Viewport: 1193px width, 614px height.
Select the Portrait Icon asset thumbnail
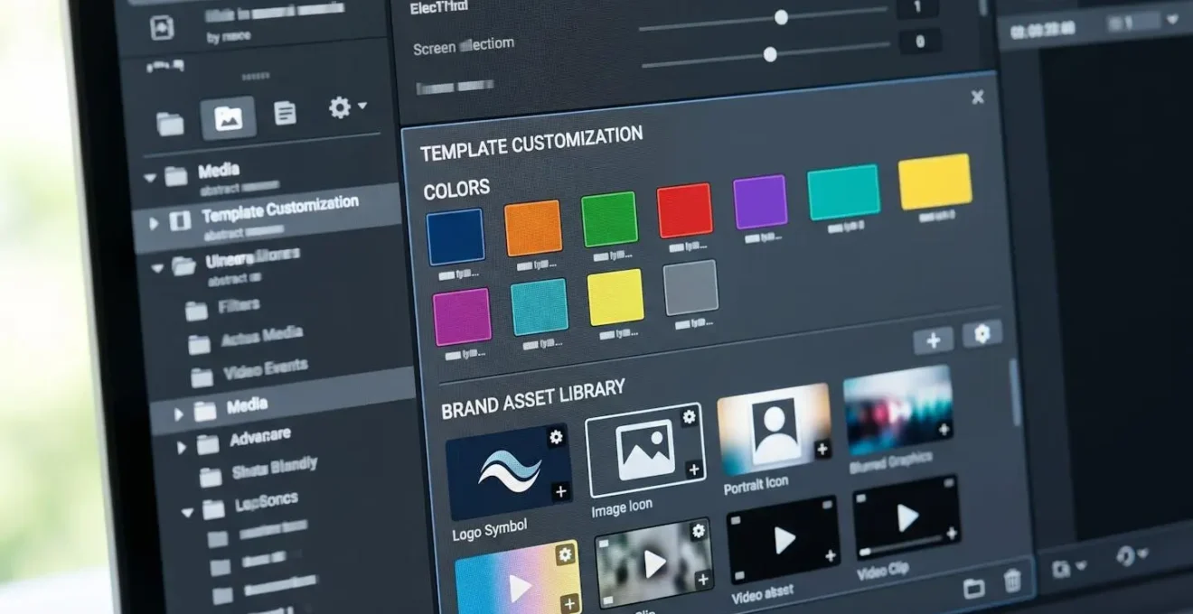click(775, 431)
